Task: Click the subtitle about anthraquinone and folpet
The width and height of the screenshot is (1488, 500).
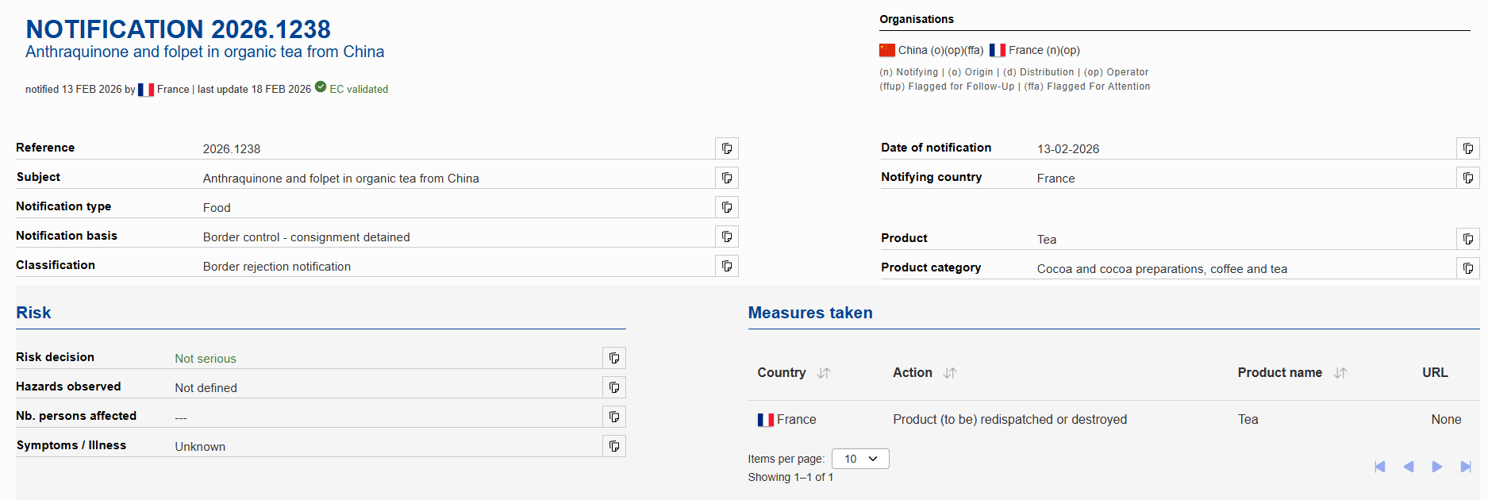Action: click(205, 52)
